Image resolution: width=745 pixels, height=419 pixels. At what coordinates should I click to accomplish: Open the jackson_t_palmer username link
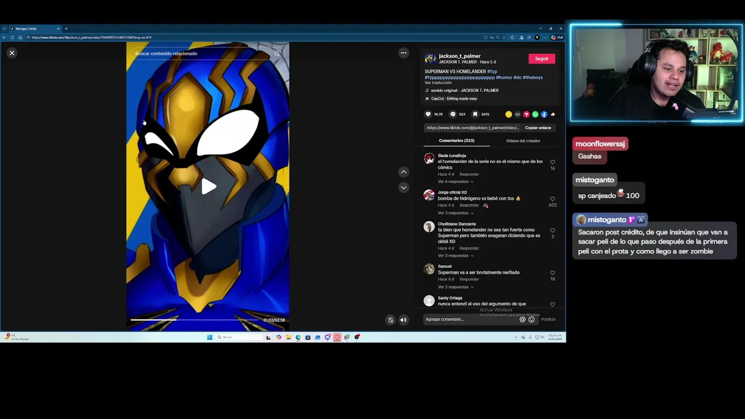pos(459,56)
